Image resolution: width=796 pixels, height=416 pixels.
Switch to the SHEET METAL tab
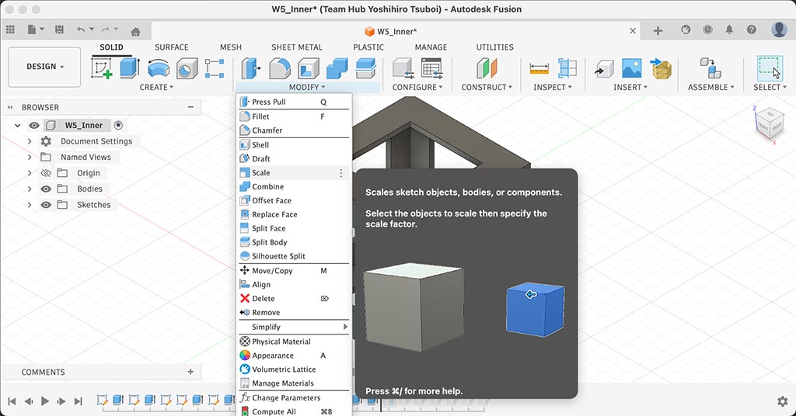pos(296,47)
